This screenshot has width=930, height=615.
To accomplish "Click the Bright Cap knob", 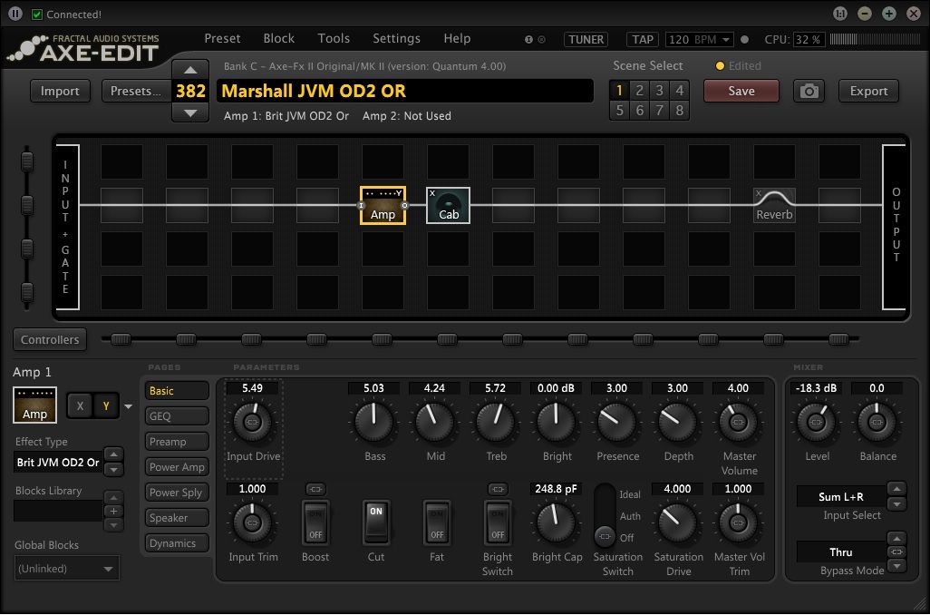I will pos(557,522).
